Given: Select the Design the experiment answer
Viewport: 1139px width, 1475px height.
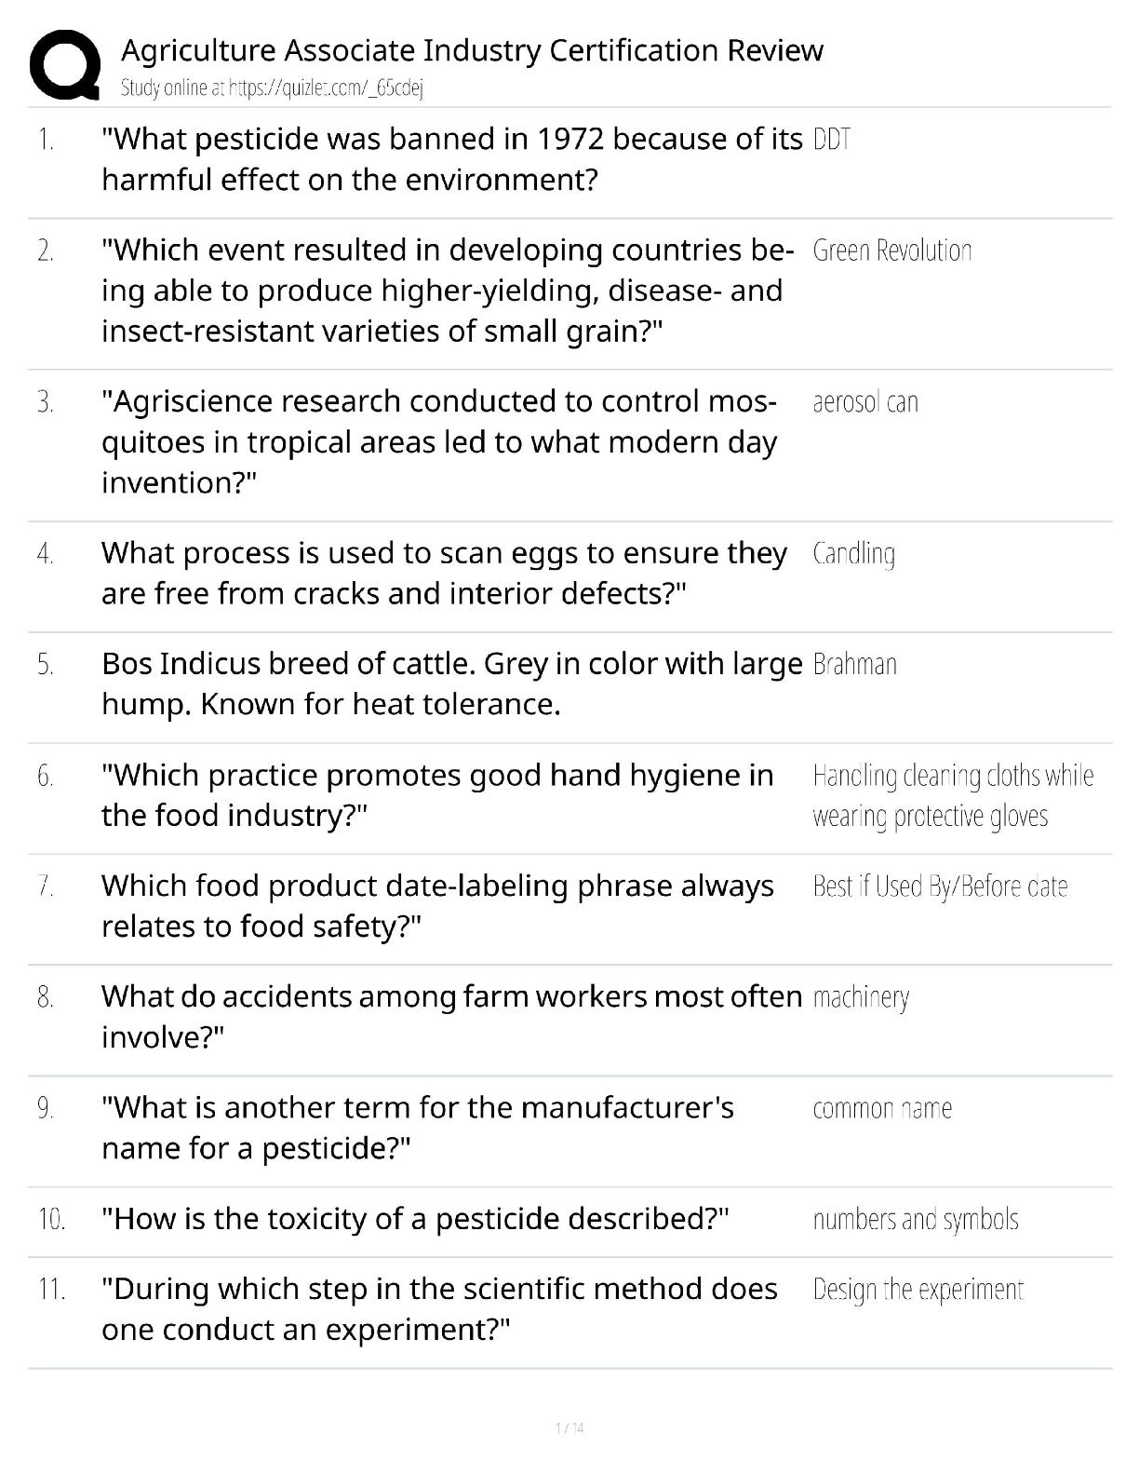Looking at the screenshot, I should tap(918, 1290).
